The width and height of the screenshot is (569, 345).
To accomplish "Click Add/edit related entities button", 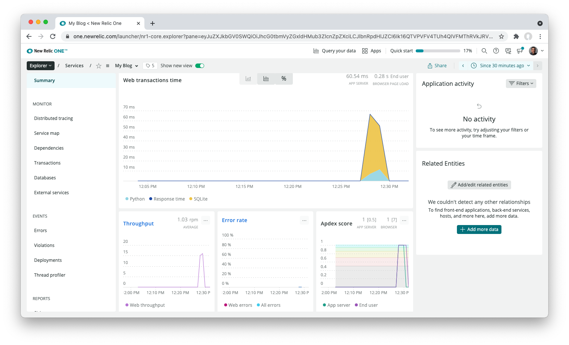I will coord(479,185).
